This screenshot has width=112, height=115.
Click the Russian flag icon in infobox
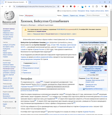pos(106,70)
